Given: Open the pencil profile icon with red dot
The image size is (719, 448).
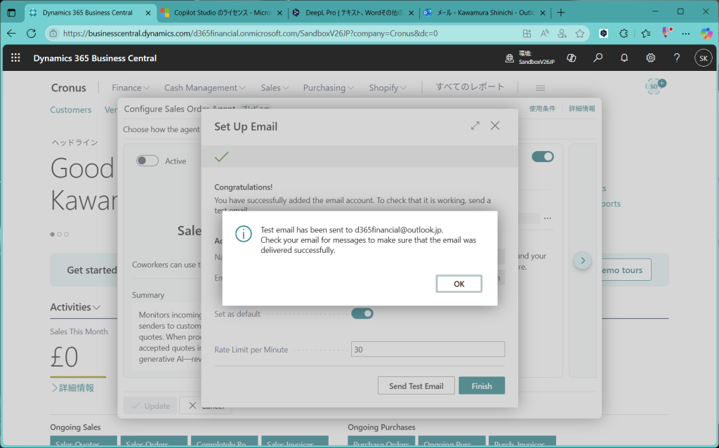Looking at the screenshot, I should click(667, 32).
